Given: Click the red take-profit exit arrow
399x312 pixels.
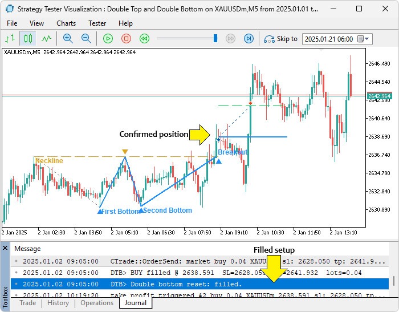Looking at the screenshot, I should click(x=251, y=103).
